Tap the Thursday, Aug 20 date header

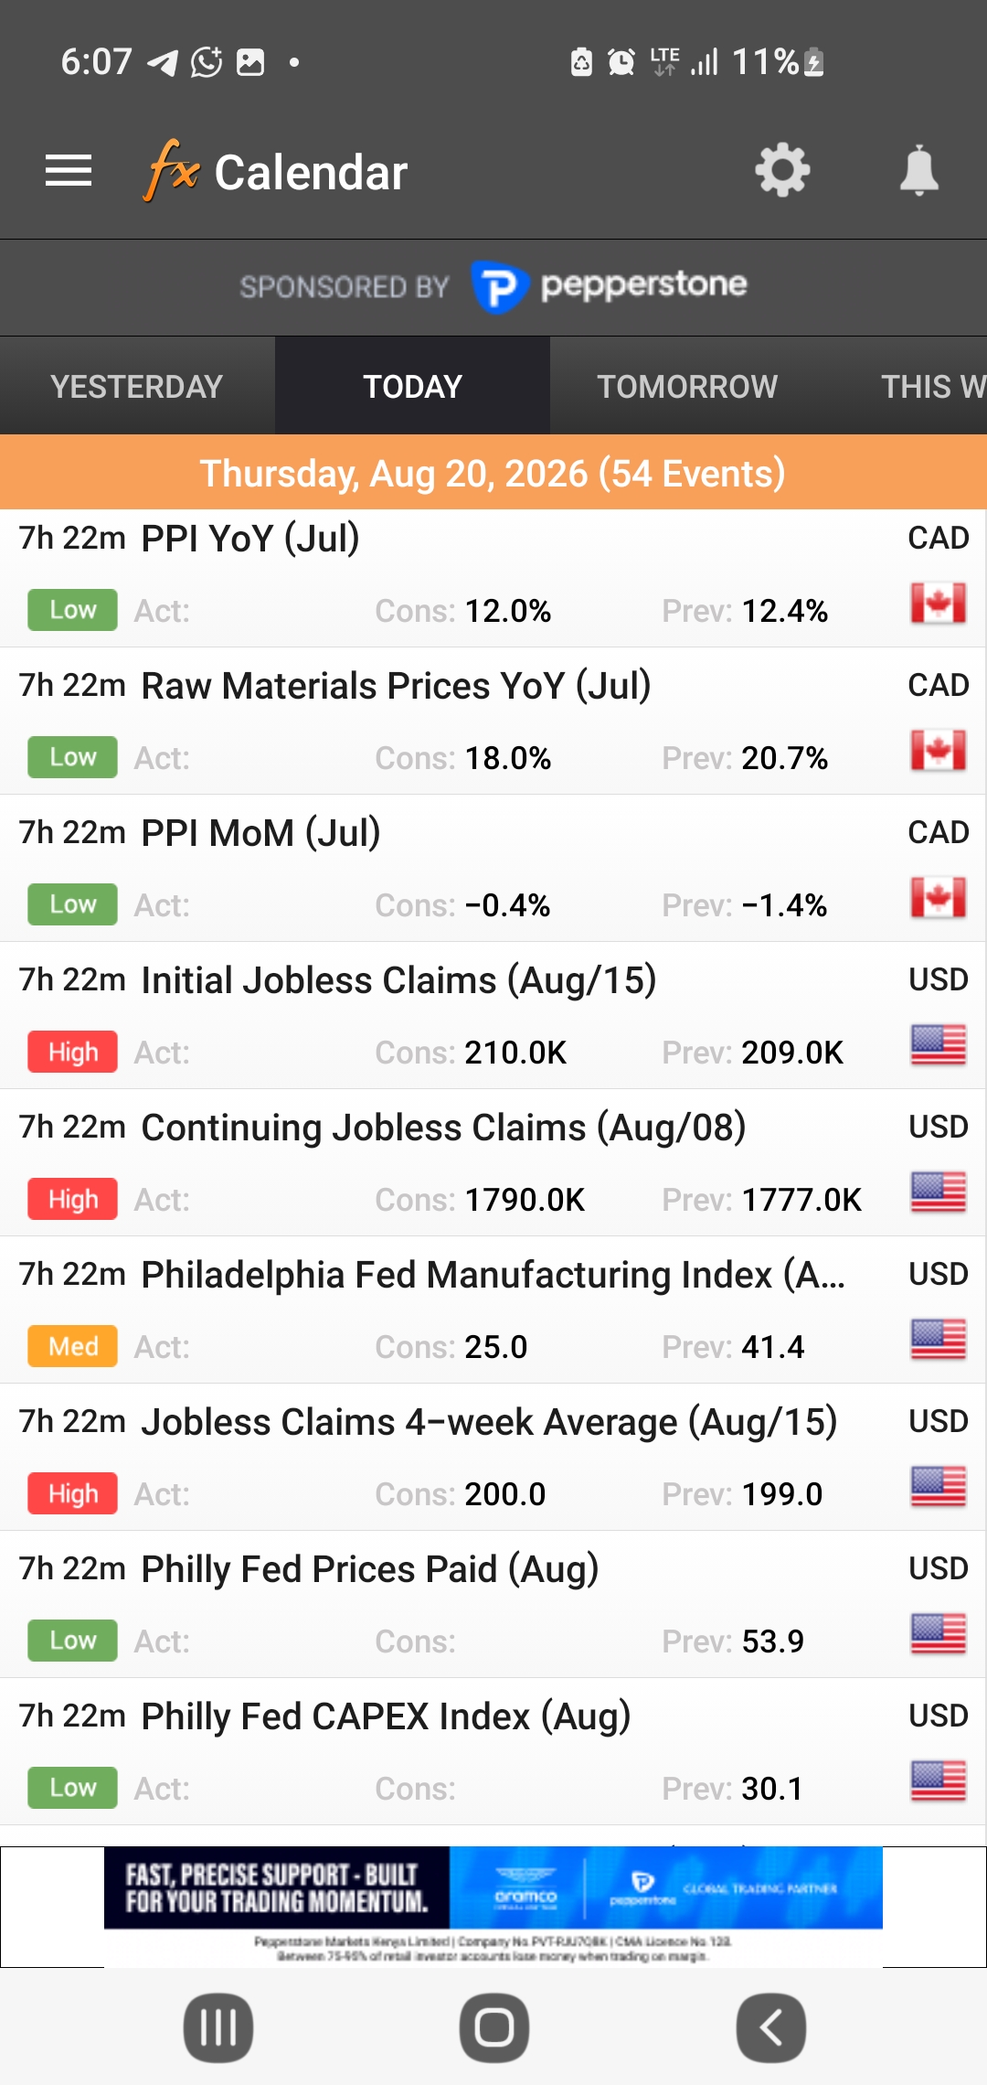click(x=493, y=473)
